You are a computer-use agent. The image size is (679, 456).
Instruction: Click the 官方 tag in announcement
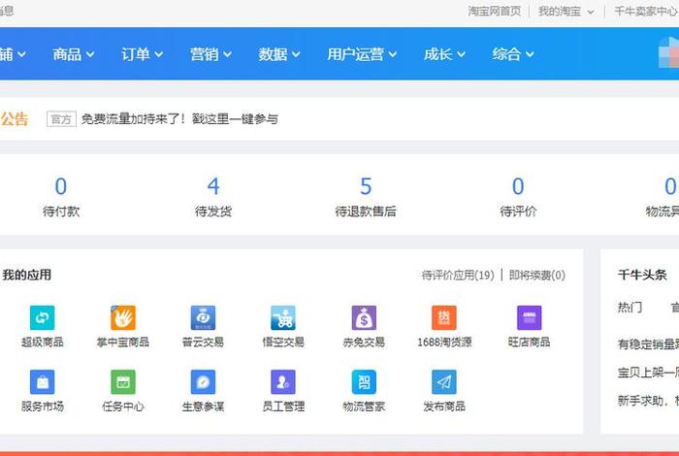click(x=61, y=118)
